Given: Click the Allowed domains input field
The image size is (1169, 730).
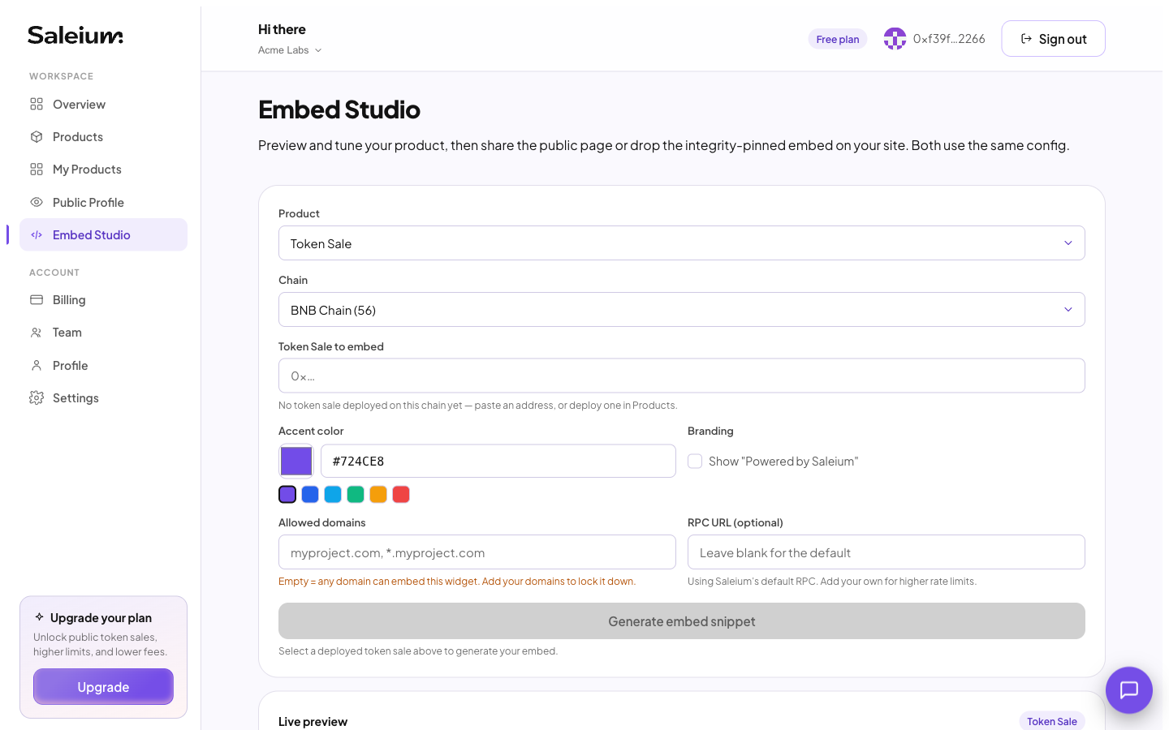Looking at the screenshot, I should 477,552.
